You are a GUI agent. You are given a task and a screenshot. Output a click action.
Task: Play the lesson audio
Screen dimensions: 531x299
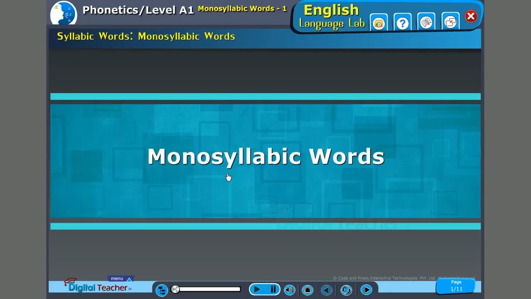pos(257,289)
